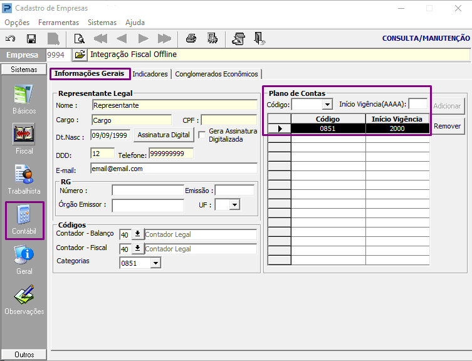Click the row selector arrow of 0851

click(280, 128)
